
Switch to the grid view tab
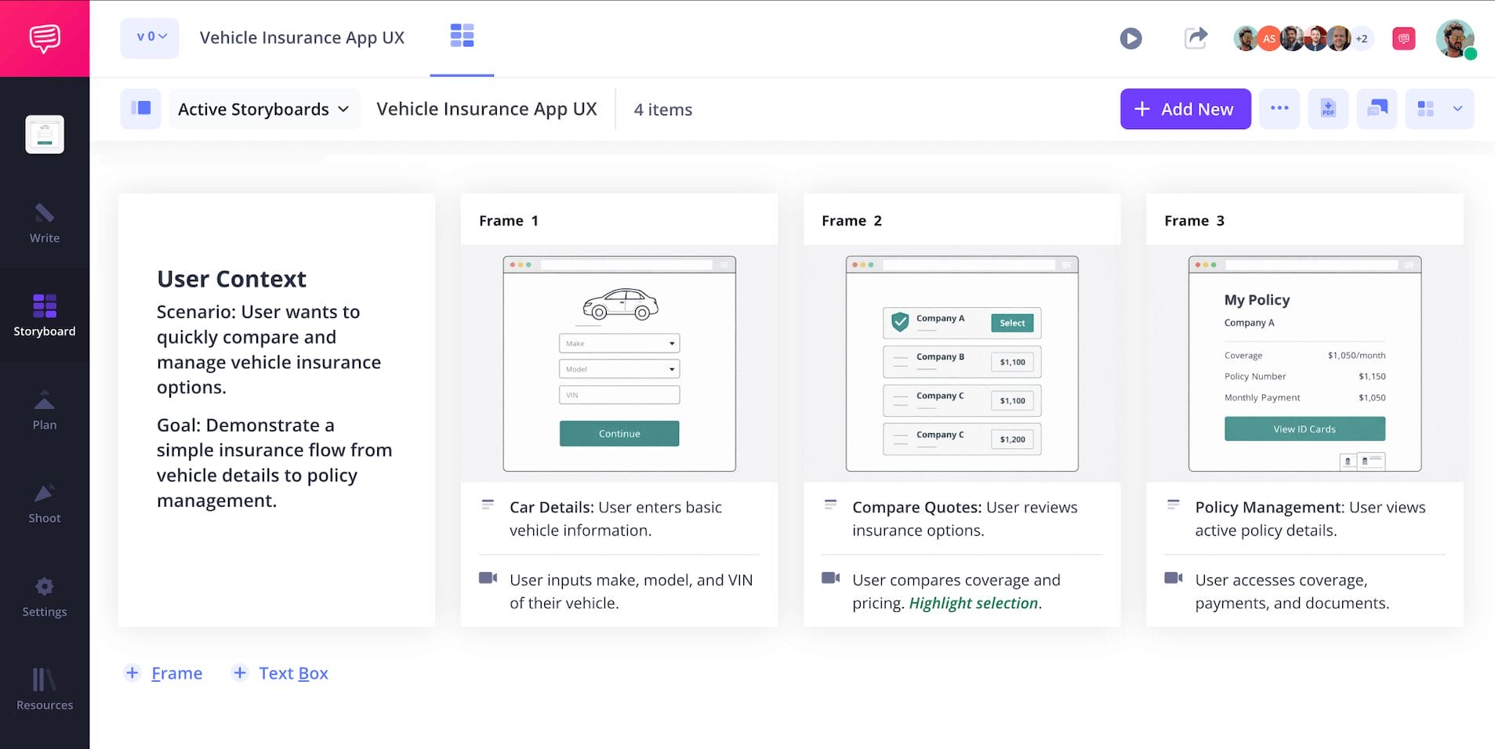click(462, 37)
